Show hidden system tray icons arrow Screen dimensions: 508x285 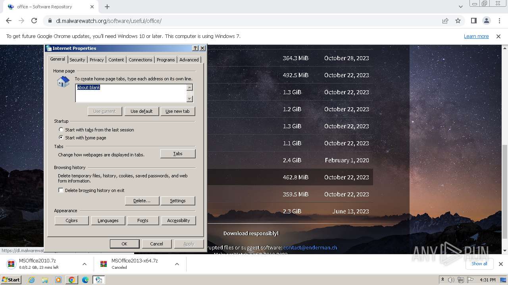443,280
